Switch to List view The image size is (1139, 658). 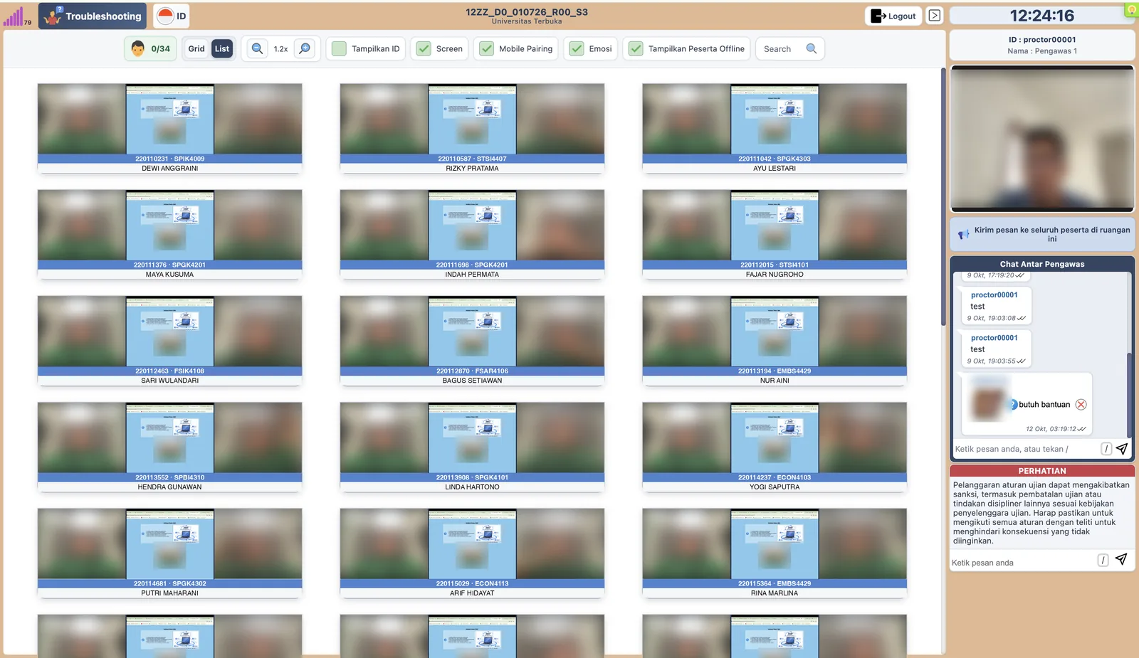(222, 48)
